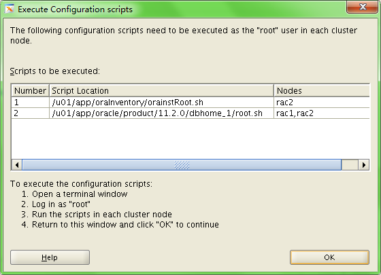Close the Execute Configuration scripts dialog

click(362, 7)
